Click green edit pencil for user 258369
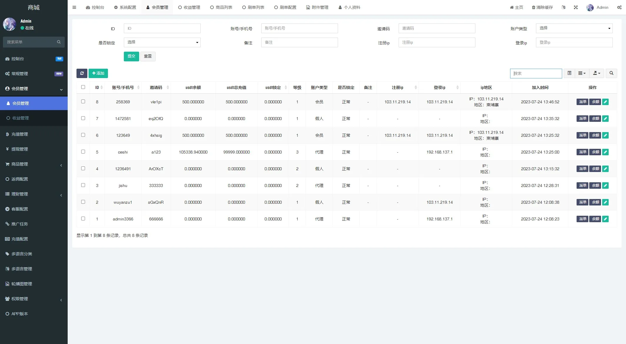The width and height of the screenshot is (626, 344). (x=605, y=102)
